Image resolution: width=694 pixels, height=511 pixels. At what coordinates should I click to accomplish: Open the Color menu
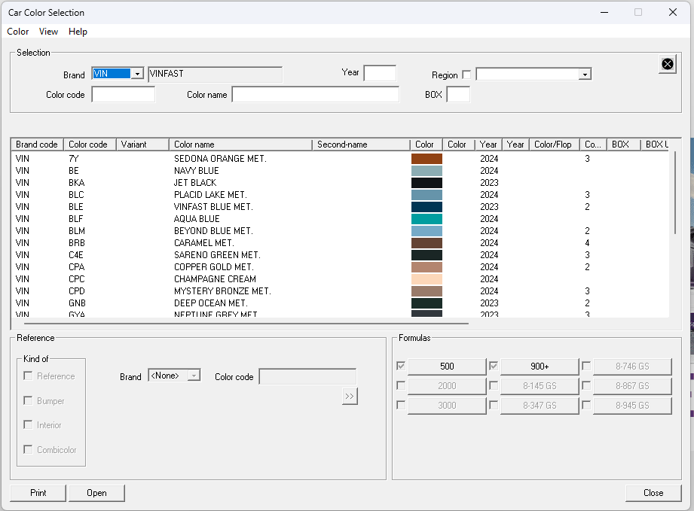click(18, 32)
